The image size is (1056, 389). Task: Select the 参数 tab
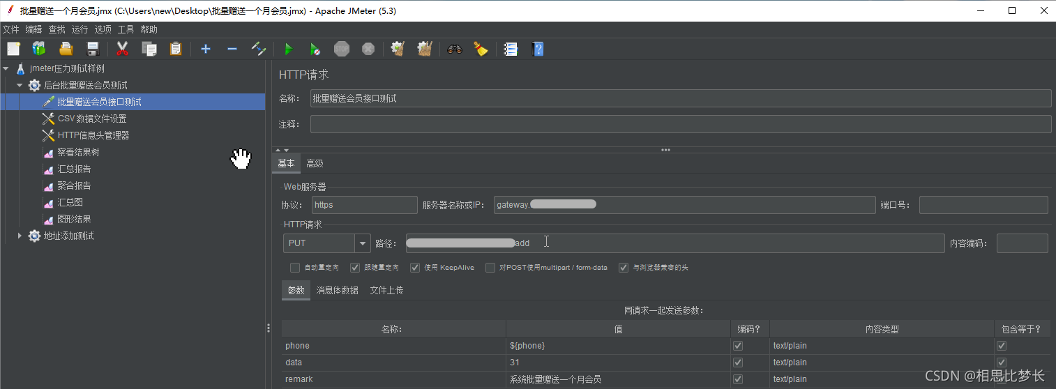(x=296, y=290)
